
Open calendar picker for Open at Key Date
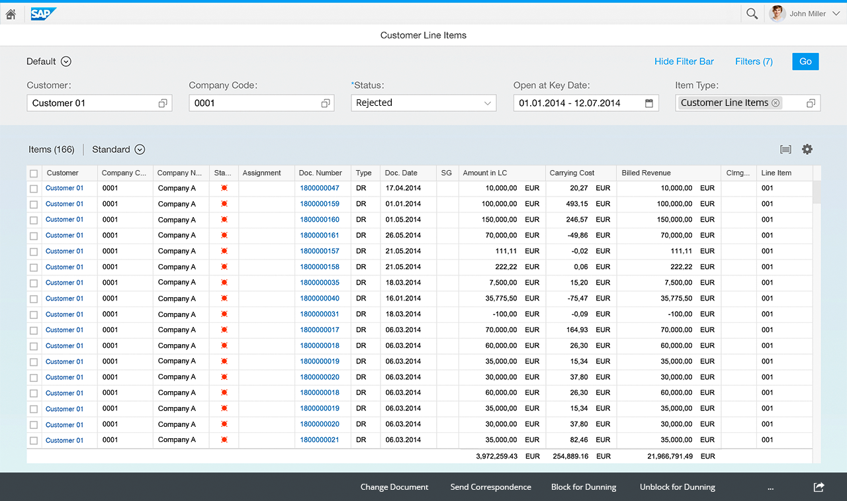(649, 103)
